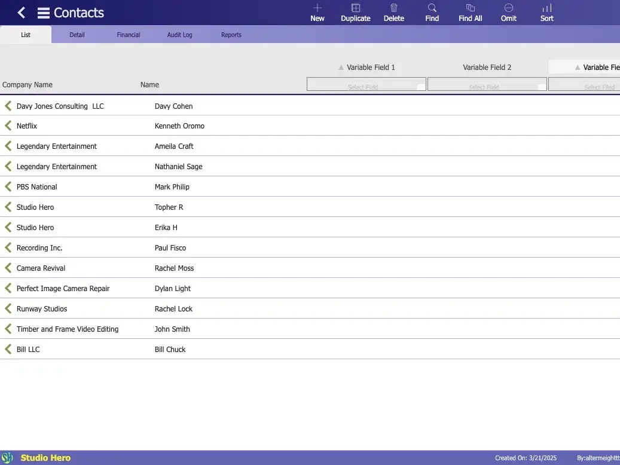Open Topher R row arrow

pos(8,207)
